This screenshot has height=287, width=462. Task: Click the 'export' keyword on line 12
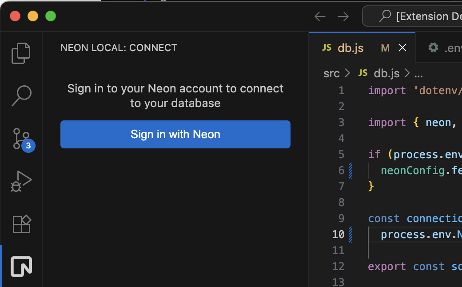[x=387, y=267]
